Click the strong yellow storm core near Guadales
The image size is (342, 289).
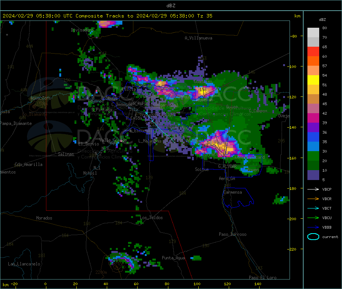coord(203,90)
